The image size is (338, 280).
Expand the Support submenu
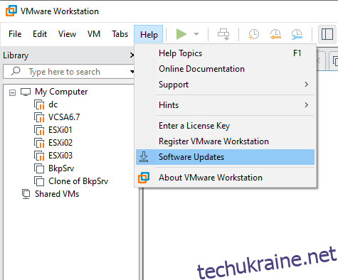225,85
